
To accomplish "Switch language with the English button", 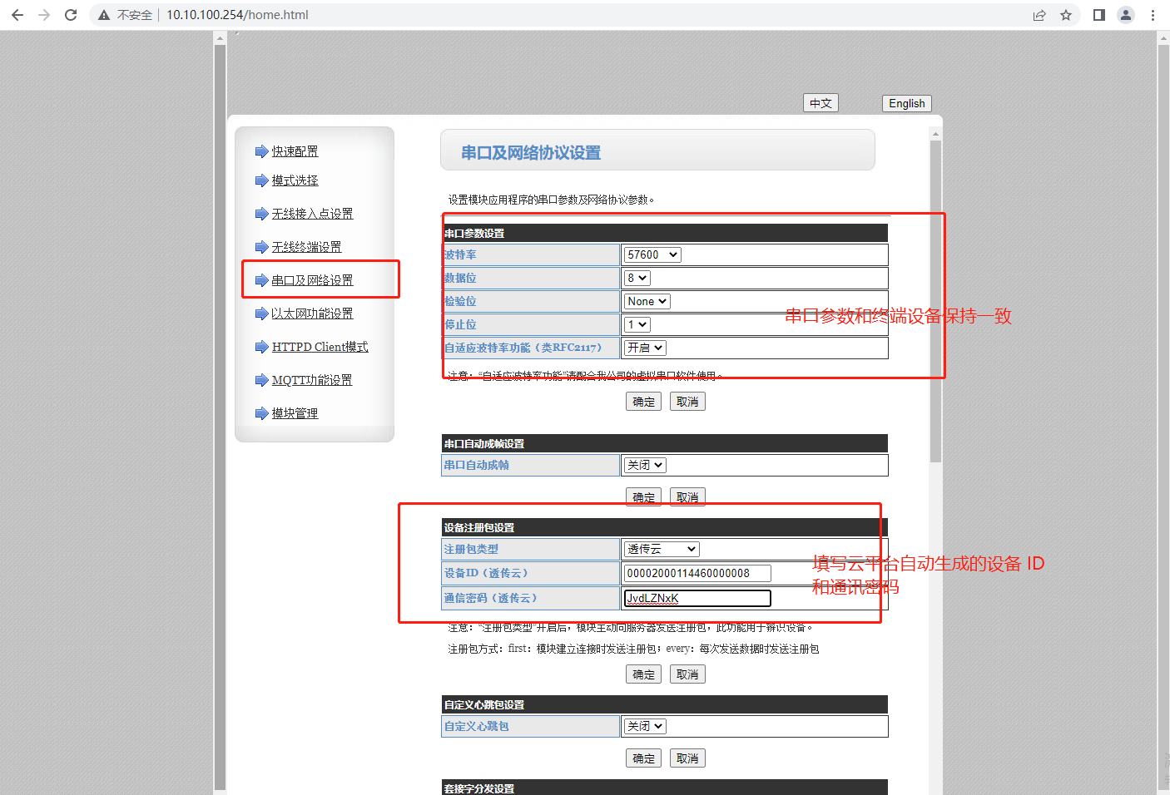I will pos(906,103).
